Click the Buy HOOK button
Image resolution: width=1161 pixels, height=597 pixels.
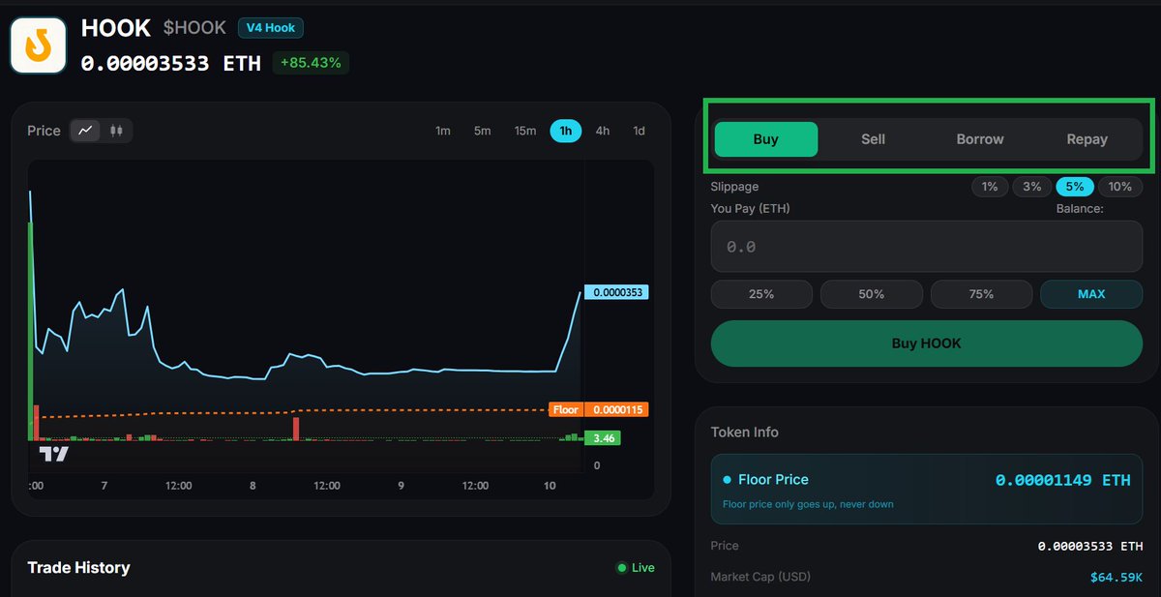(927, 343)
